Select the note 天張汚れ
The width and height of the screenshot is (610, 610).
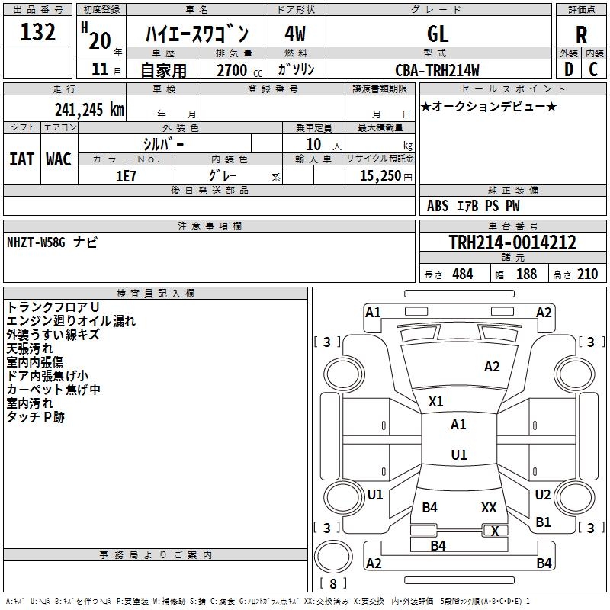[30, 348]
